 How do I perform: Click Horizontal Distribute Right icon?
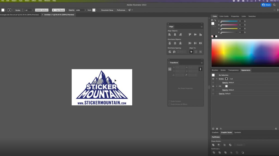click(201, 43)
